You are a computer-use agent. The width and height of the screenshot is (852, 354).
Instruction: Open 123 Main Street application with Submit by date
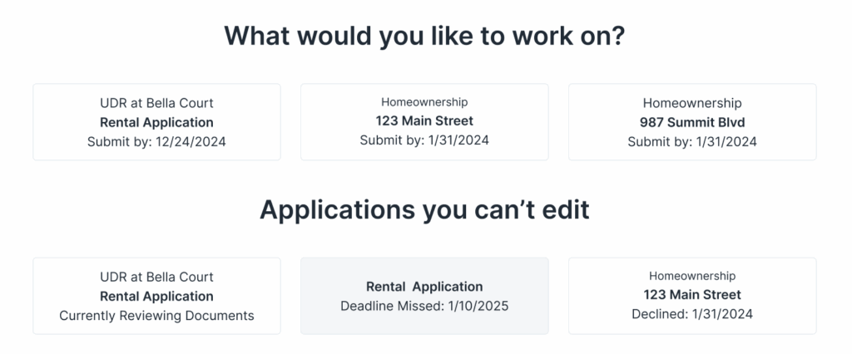click(424, 122)
